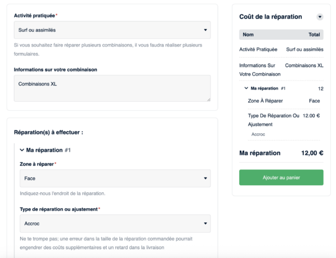Viewport: 336px width, 258px height.
Task: Click the Total column header
Action: (314, 35)
